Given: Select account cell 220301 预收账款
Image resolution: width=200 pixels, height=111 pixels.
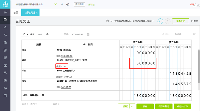Looking at the screenshot, I should click(x=88, y=63).
